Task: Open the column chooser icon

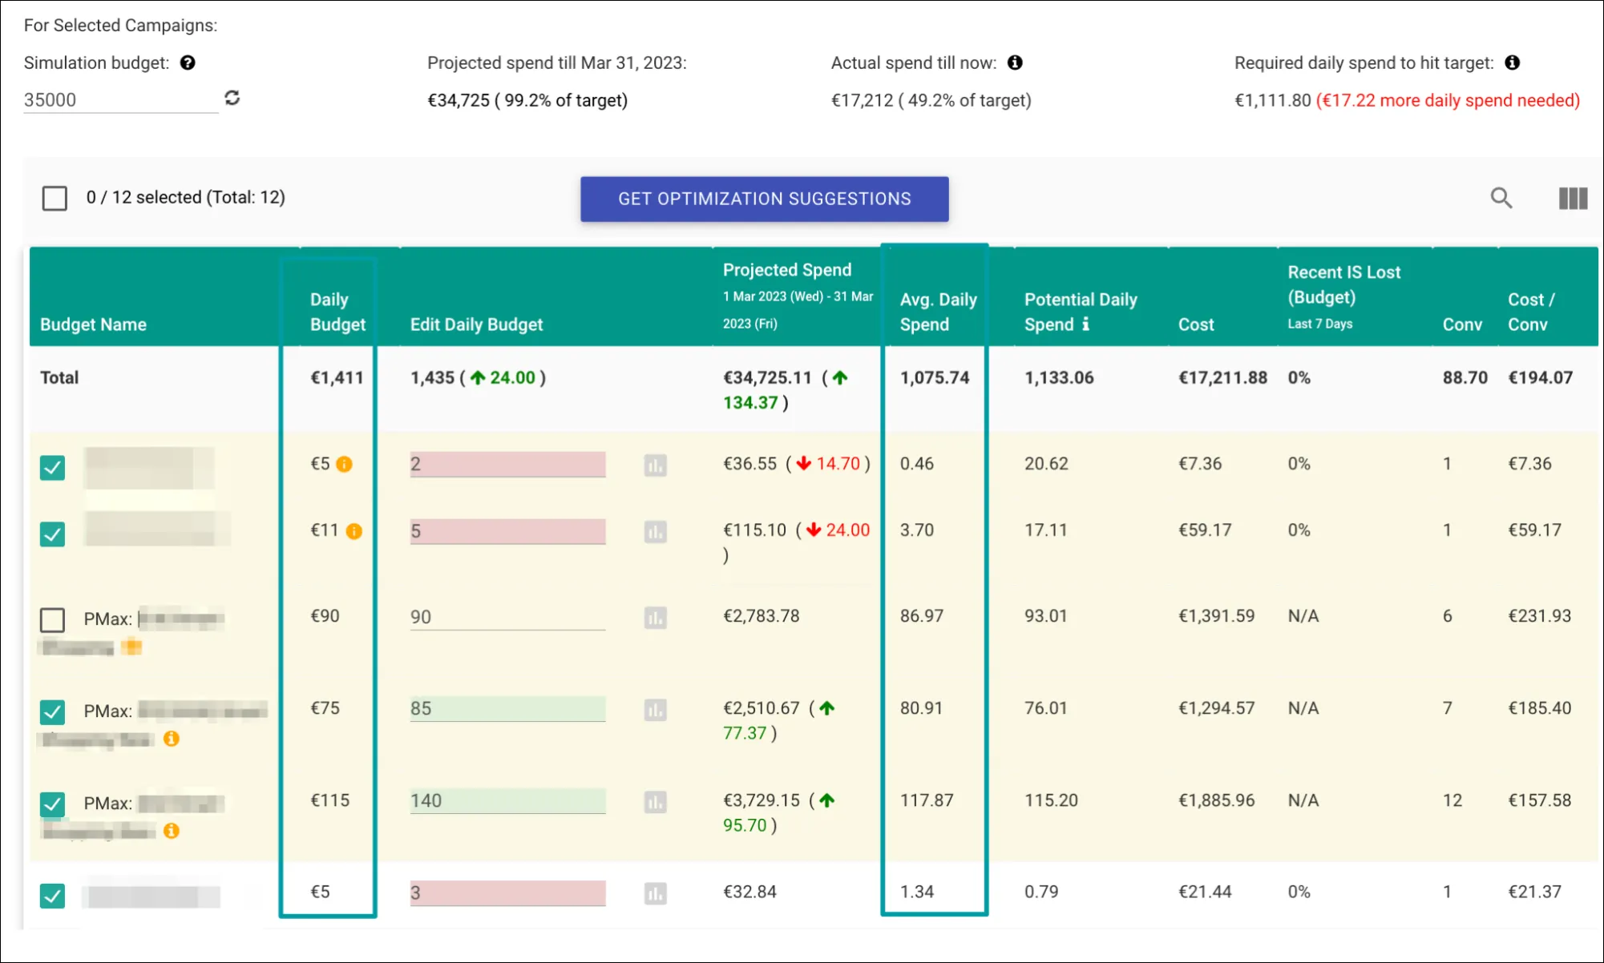Action: (1572, 198)
